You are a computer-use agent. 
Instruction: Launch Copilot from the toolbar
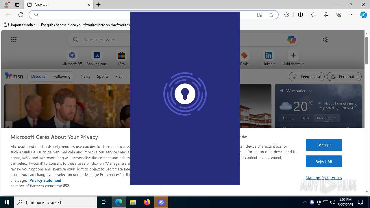click(363, 15)
